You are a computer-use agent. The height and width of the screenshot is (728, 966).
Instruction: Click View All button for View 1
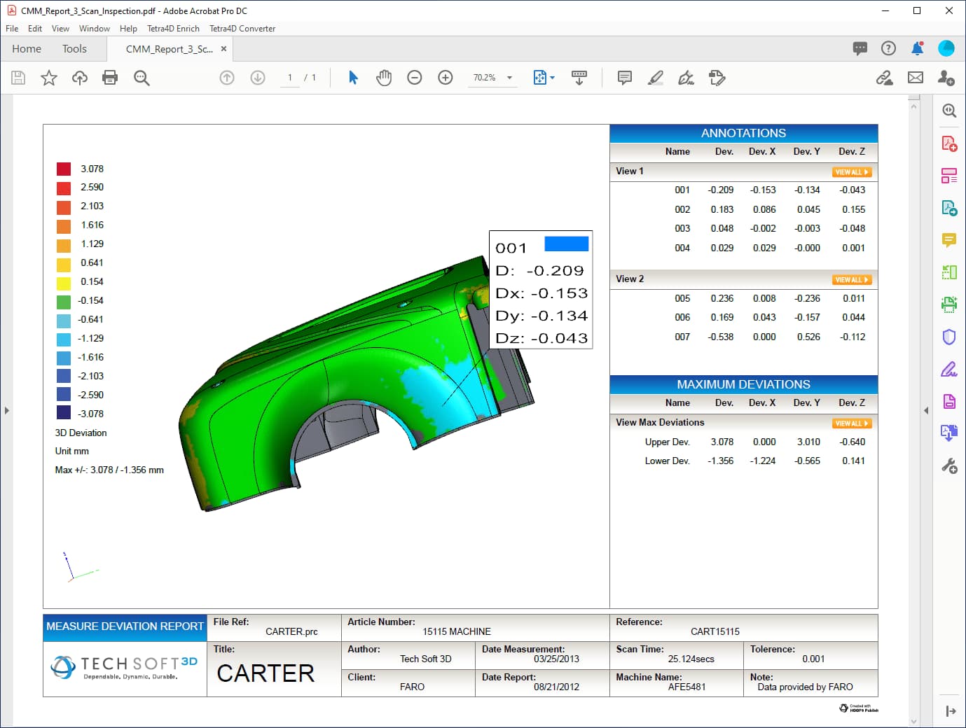852,172
